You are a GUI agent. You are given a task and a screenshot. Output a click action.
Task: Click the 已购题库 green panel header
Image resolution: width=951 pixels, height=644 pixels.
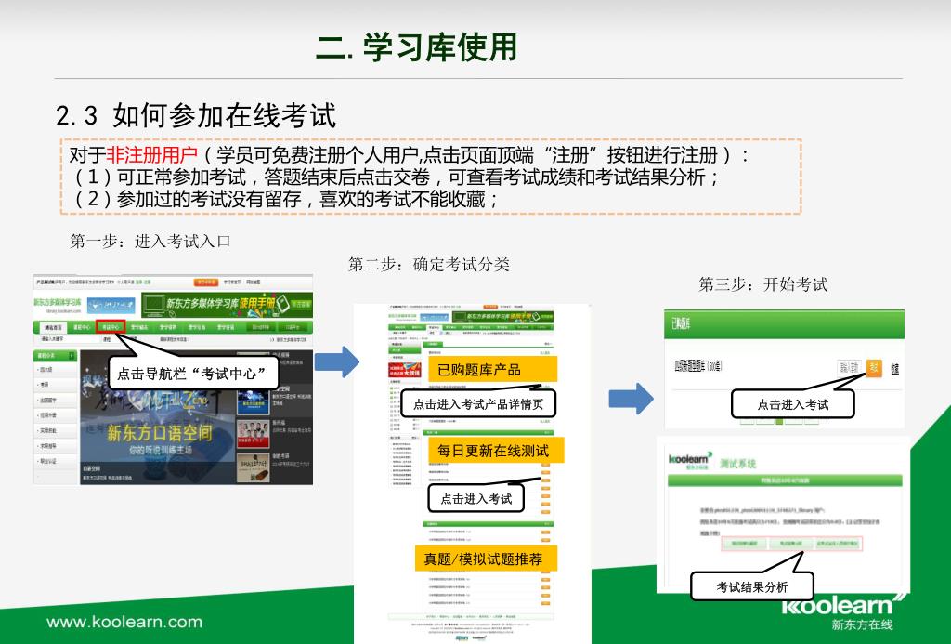pos(784,324)
